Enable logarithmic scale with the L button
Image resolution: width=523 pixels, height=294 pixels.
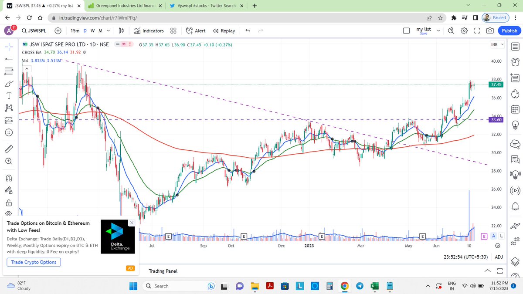(501, 235)
